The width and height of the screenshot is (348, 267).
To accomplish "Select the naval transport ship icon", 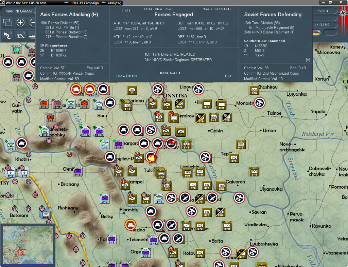I will pyautogui.click(x=32, y=35).
